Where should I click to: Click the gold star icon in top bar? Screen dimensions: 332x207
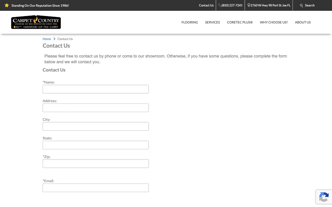pos(7,5)
